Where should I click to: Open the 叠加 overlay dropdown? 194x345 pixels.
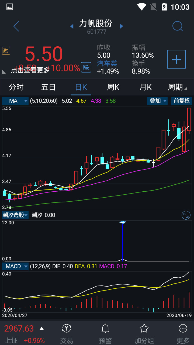[157, 101]
